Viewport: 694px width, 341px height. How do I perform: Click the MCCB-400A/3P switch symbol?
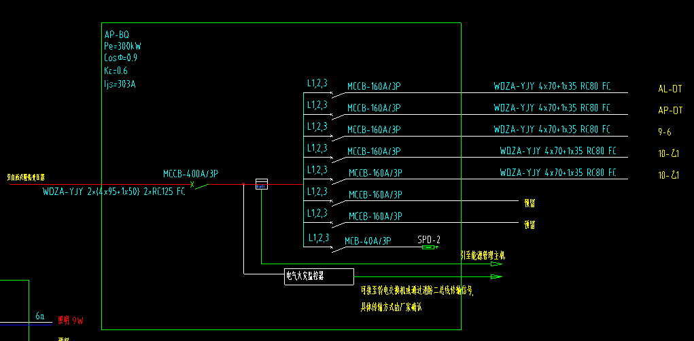(199, 185)
